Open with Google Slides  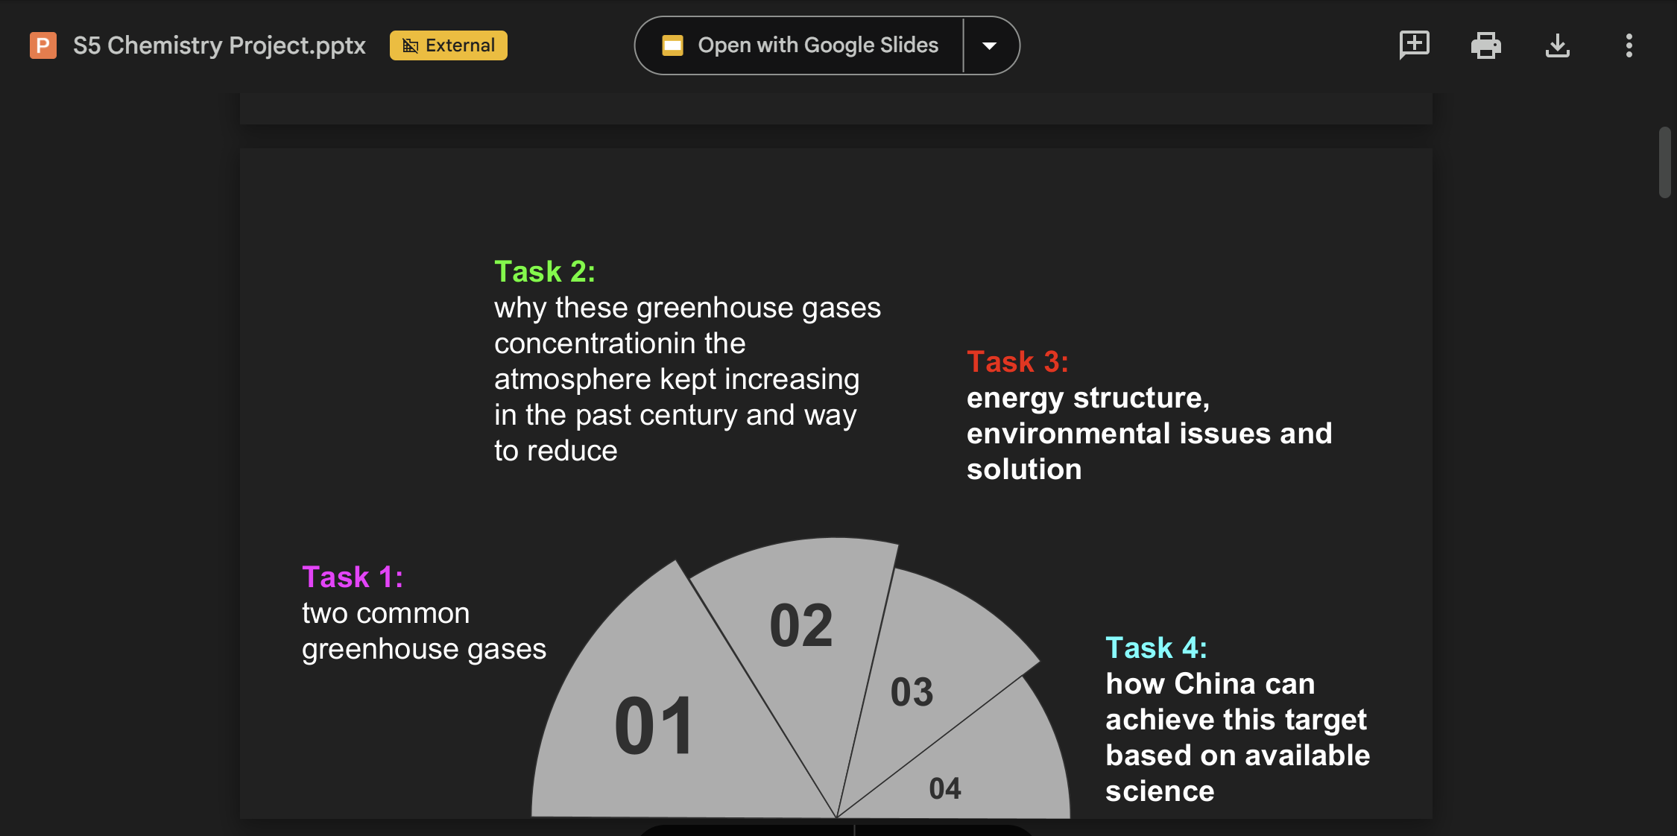(x=817, y=45)
